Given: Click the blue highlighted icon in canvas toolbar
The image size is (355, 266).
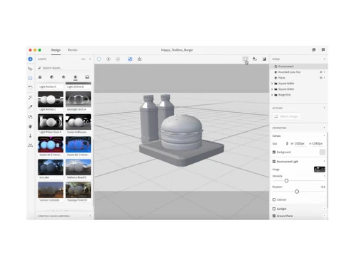Looking at the screenshot, I should tap(130, 59).
